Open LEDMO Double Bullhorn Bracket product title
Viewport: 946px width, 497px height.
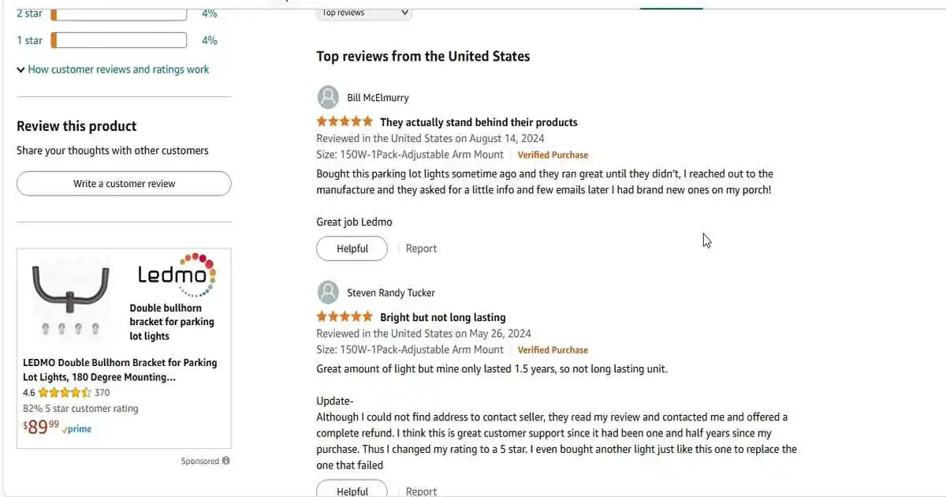pos(120,370)
